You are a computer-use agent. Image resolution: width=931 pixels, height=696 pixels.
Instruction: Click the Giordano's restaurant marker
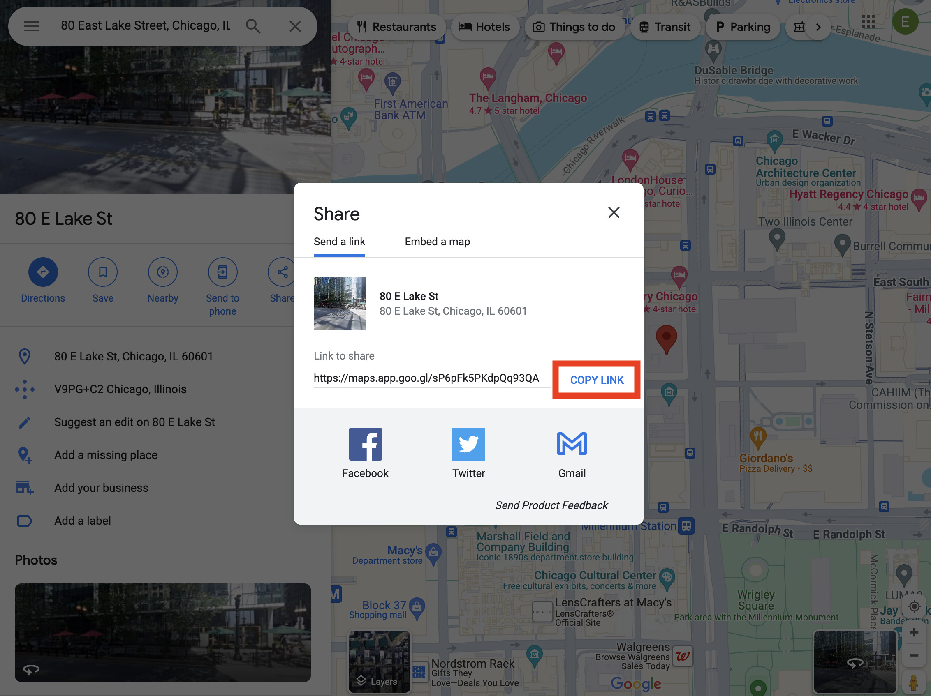757,438
